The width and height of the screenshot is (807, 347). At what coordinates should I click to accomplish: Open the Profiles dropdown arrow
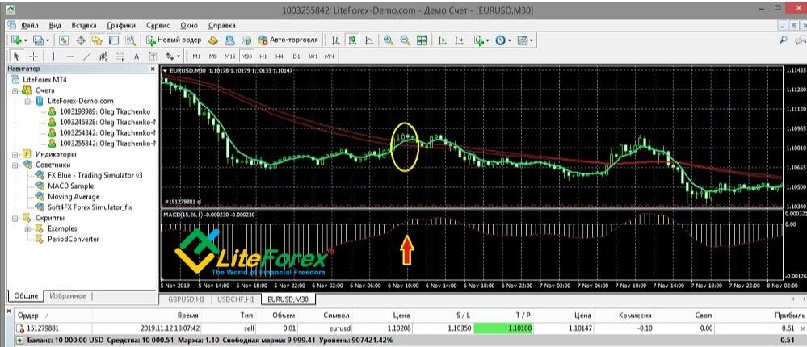tap(48, 40)
